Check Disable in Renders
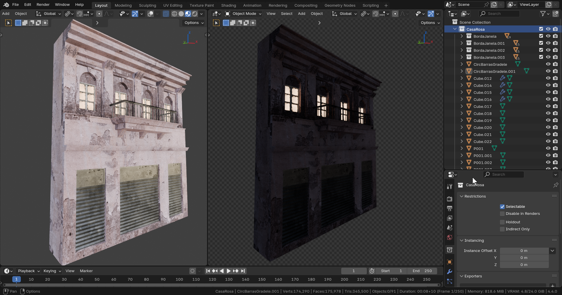The image size is (562, 295). tap(502, 214)
